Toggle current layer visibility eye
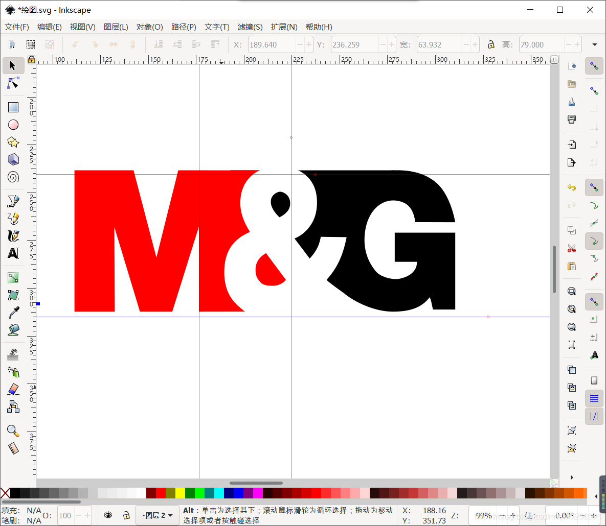This screenshot has height=526, width=606. coord(108,515)
